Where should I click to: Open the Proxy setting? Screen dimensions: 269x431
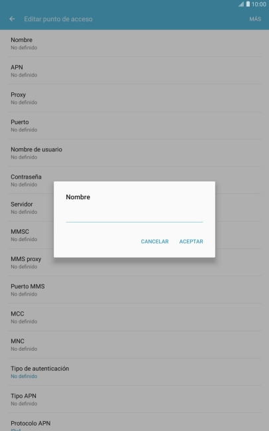pos(134,98)
